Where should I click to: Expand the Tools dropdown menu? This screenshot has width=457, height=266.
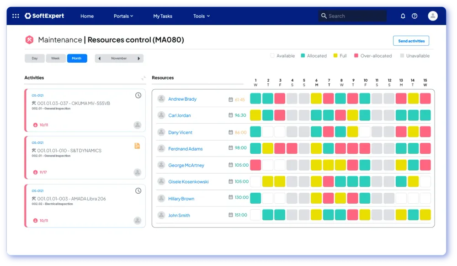click(x=201, y=16)
